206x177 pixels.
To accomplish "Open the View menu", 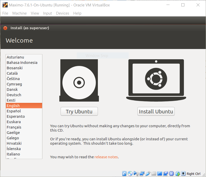I will pyautogui.click(x=35, y=13).
